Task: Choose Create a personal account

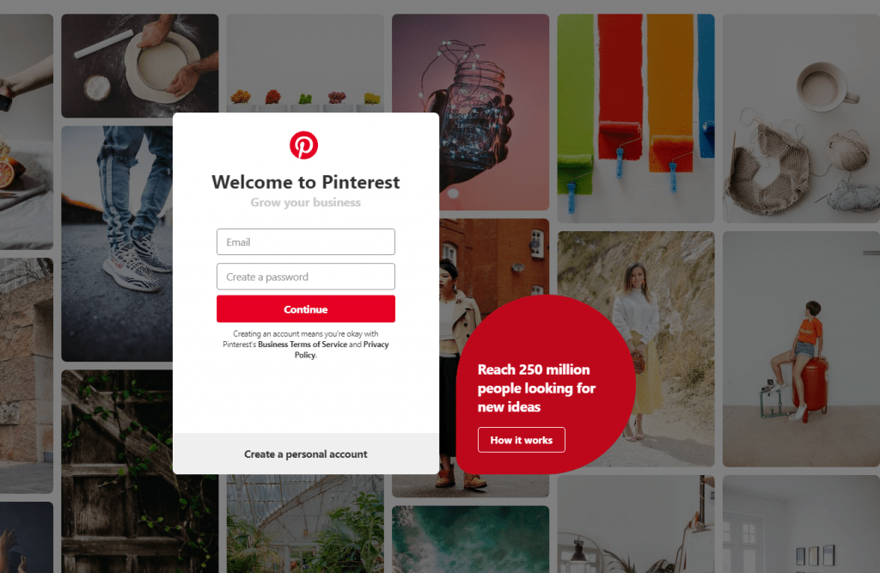Action: [x=306, y=454]
